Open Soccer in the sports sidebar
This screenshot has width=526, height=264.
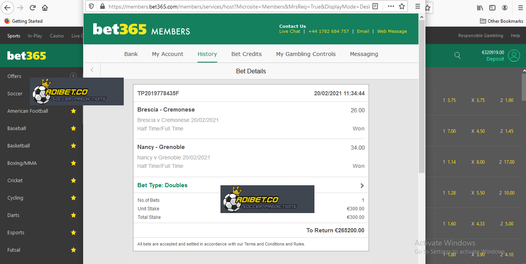(x=15, y=93)
